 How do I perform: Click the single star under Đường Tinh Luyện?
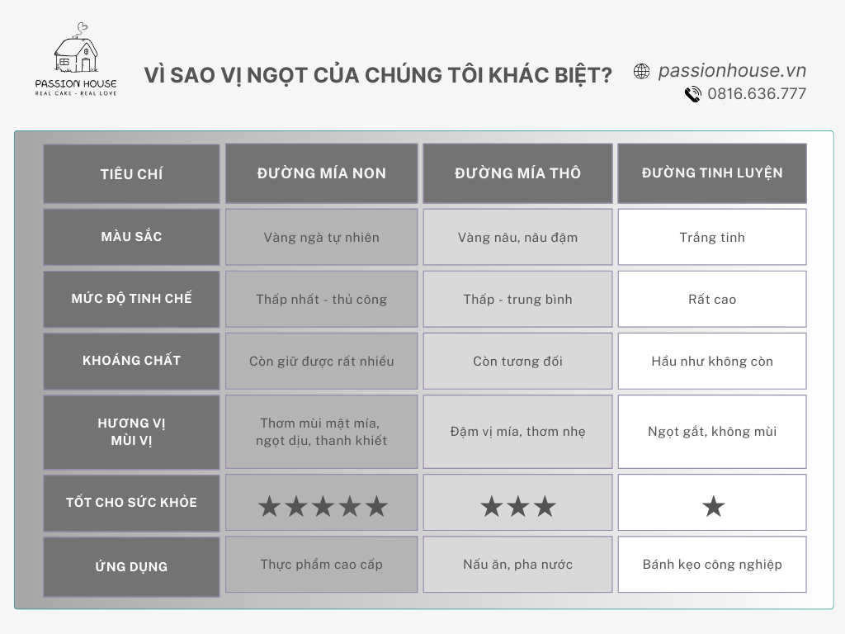tap(712, 506)
